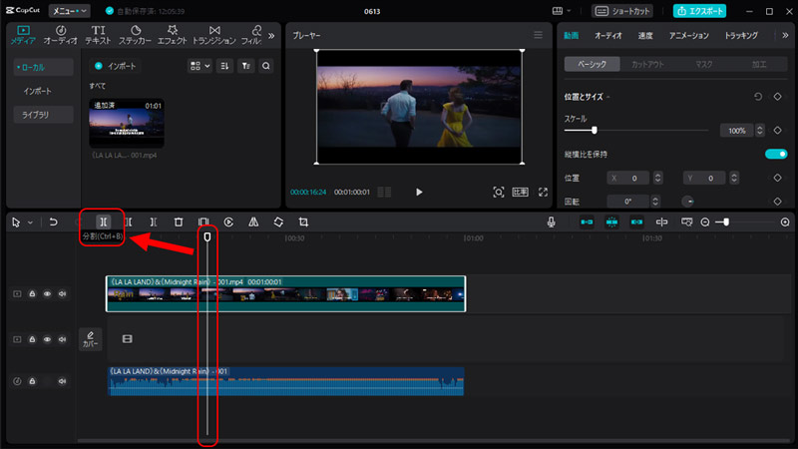Select the LA LA LAND video thumbnail
Image resolution: width=798 pixels, height=449 pixels.
point(127,123)
